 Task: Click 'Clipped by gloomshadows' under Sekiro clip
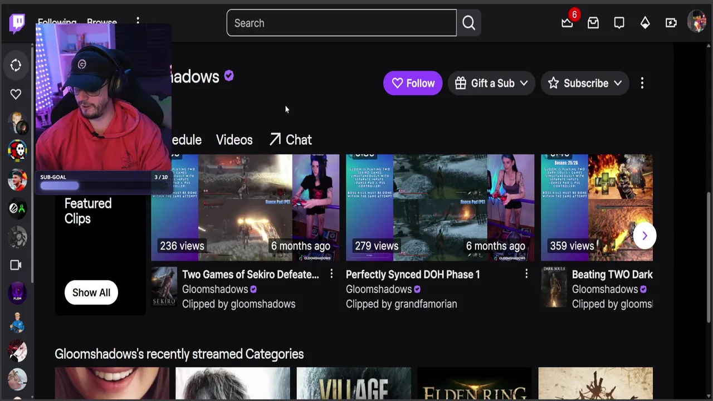tap(239, 304)
